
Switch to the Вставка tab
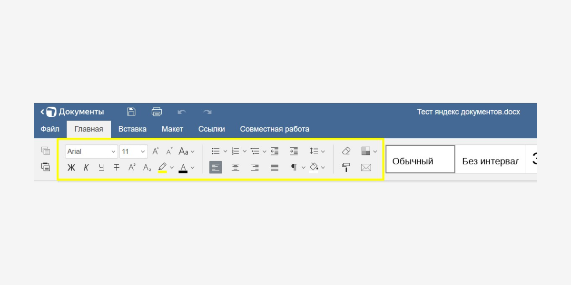tap(132, 129)
